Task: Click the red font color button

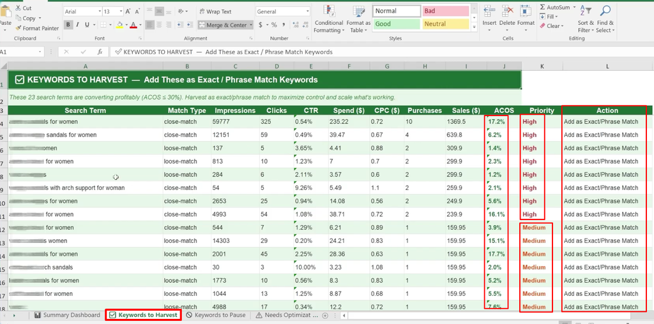Action: click(133, 25)
